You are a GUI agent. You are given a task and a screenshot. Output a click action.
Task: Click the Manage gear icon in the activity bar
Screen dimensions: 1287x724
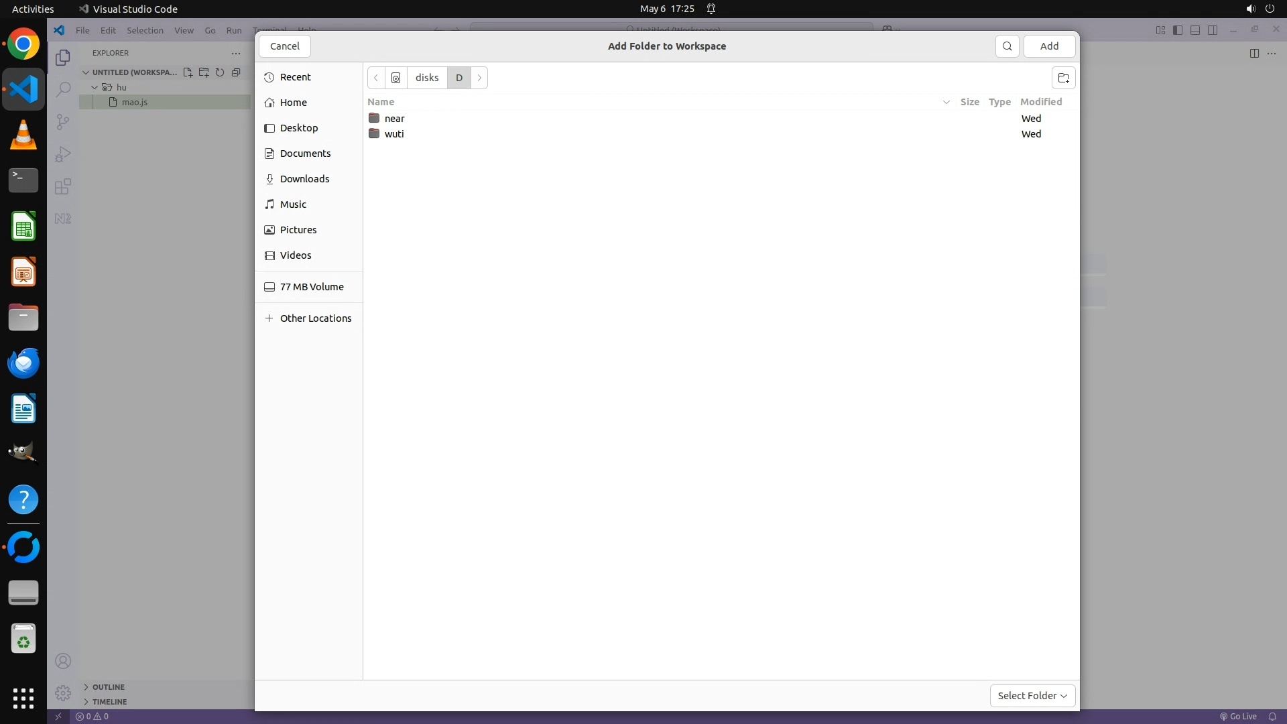[x=63, y=692]
